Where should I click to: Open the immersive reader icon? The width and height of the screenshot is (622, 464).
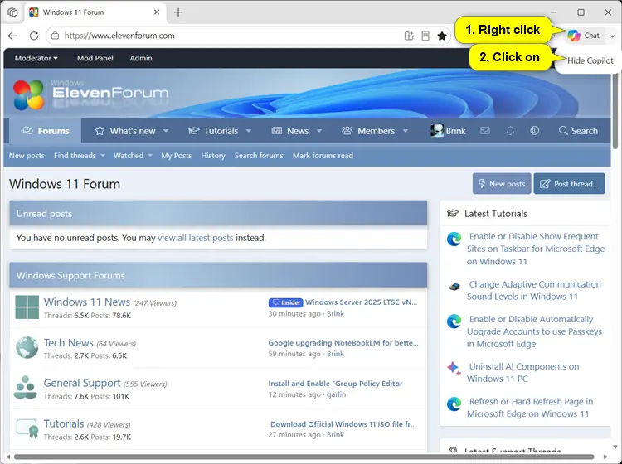[x=425, y=36]
